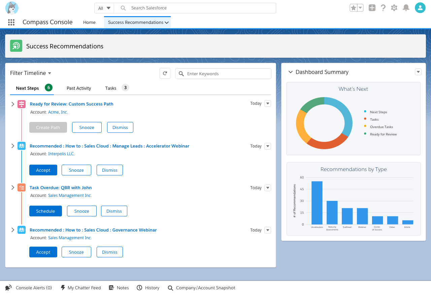Open Ready for Review: Custom Success Path
This screenshot has height=294, width=431.
[72, 104]
